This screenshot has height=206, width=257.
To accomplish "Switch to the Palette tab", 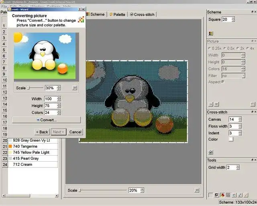I will pyautogui.click(x=117, y=14).
